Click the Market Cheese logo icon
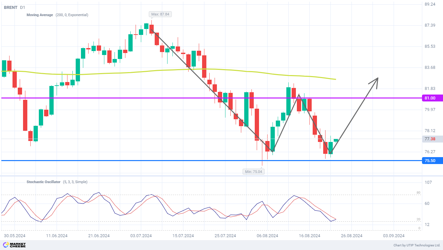This screenshot has width=443, height=250. 5,245
